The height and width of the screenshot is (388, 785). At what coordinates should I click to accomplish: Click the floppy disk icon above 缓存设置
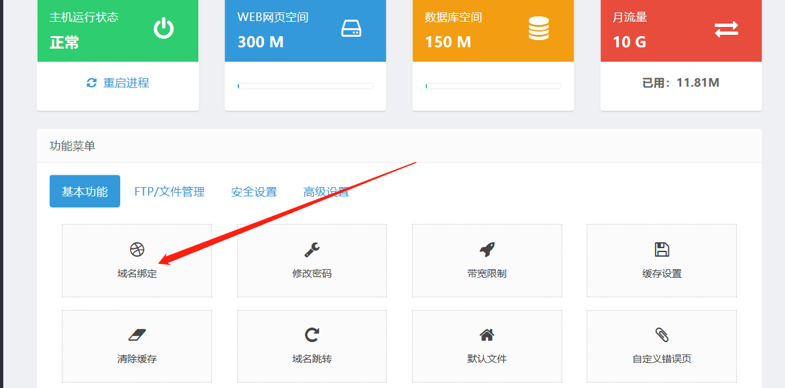(x=662, y=249)
